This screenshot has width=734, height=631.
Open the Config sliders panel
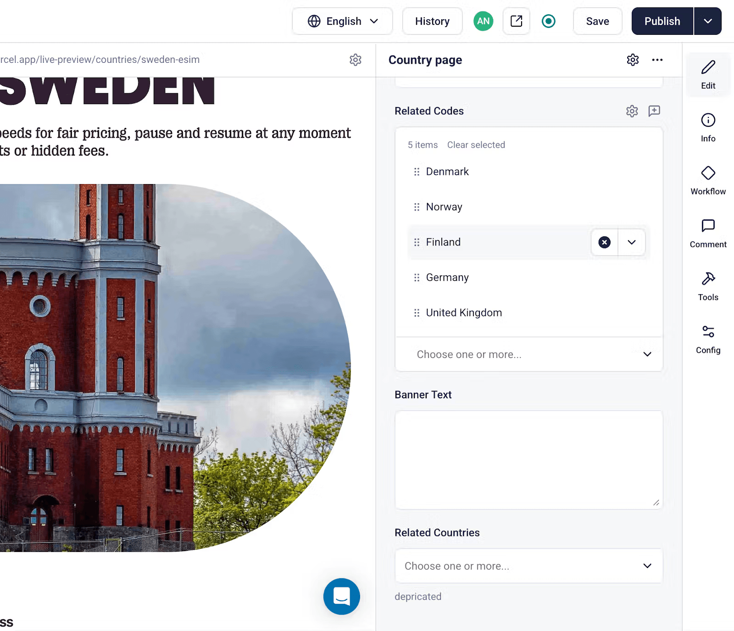(708, 339)
